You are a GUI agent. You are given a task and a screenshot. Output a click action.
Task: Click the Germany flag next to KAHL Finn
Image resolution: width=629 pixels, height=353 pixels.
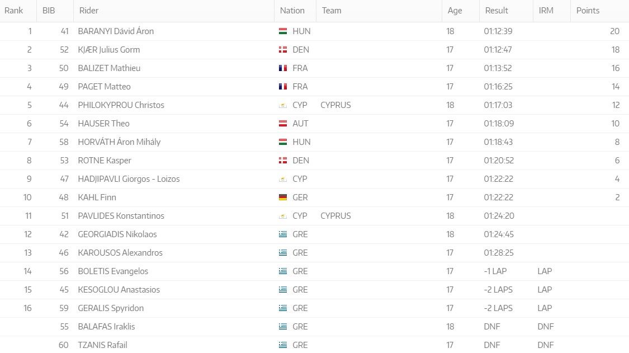pyautogui.click(x=283, y=197)
